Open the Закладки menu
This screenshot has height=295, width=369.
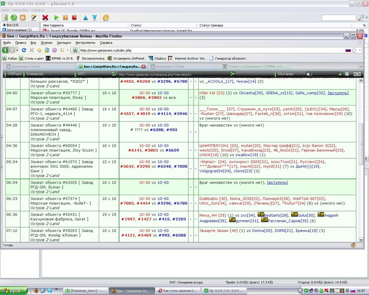pyautogui.click(x=64, y=43)
